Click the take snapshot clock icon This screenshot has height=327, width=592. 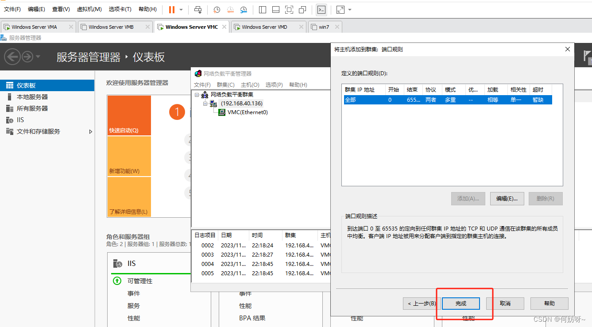[217, 9]
